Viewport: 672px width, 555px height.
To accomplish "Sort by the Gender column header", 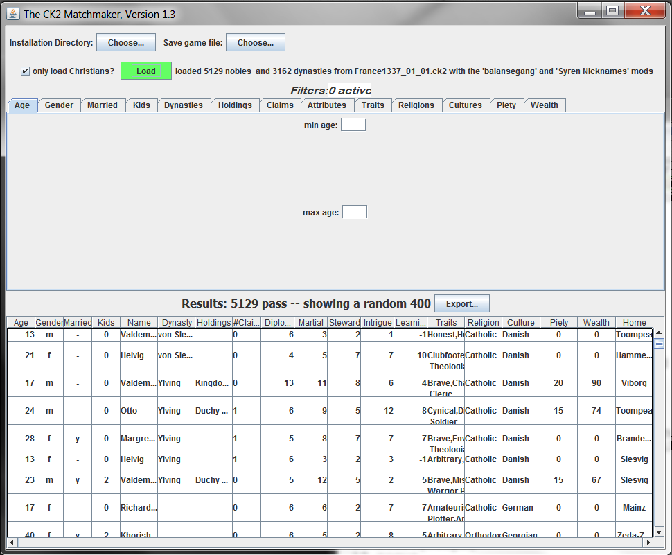I will pos(49,322).
